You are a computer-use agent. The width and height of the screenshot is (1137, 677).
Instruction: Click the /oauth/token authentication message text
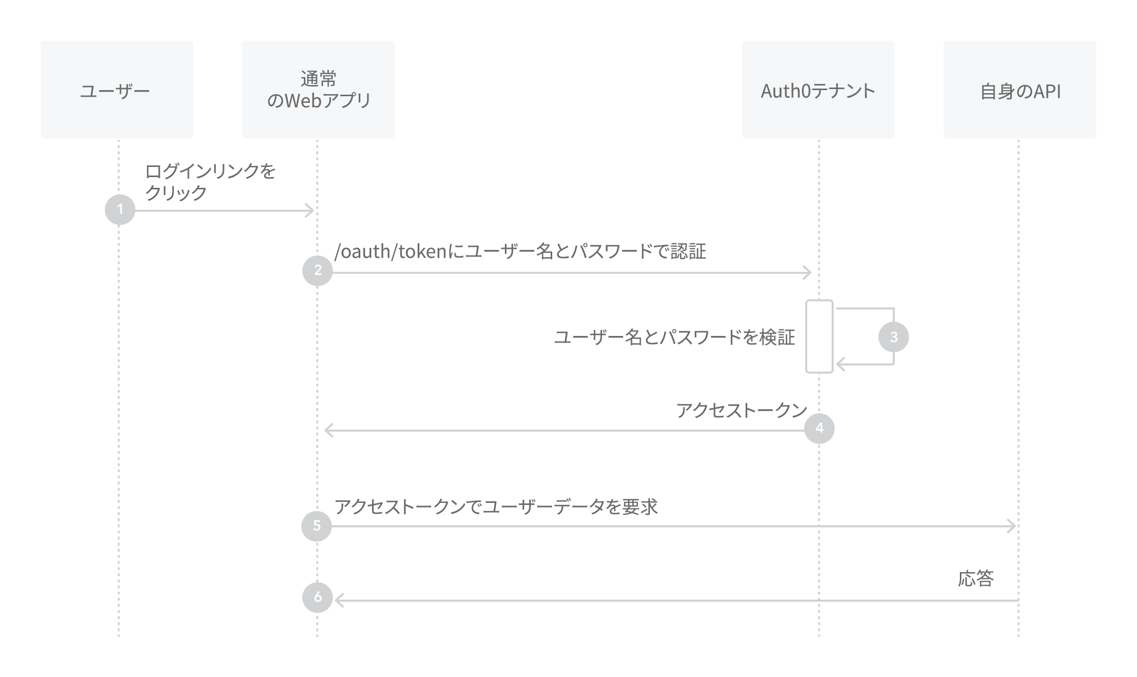520,251
